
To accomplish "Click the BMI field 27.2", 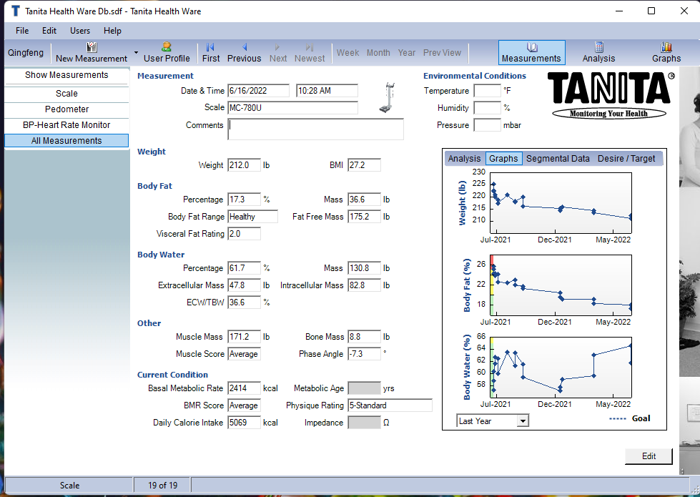I will coord(364,165).
